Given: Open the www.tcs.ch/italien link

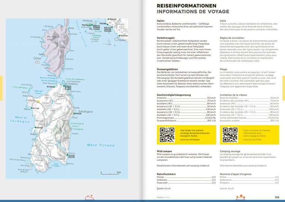Looking at the screenshot, I should (x=190, y=140).
